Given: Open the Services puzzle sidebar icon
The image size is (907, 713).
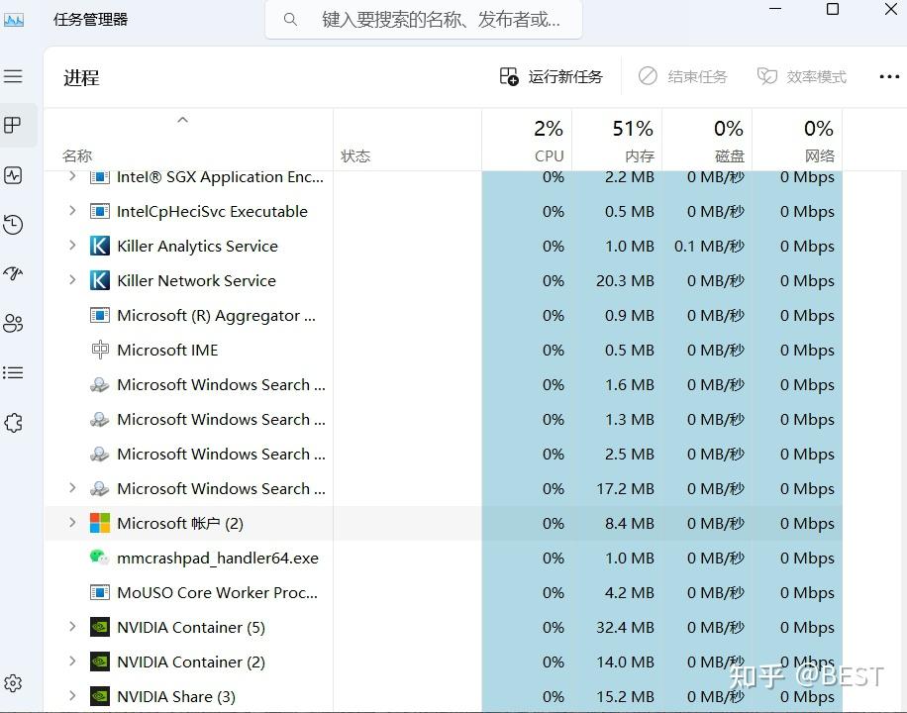Looking at the screenshot, I should (x=13, y=423).
